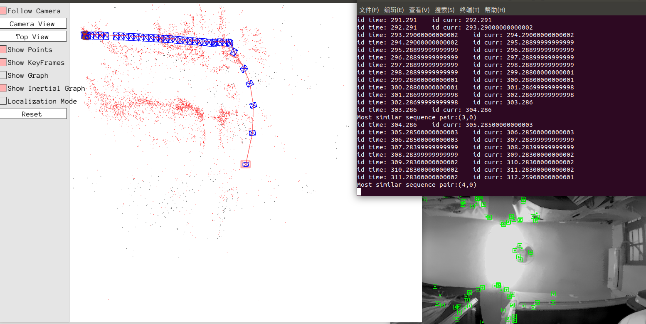Toggle the Show KeyFrames checkbox
646x324 pixels.
3,62
